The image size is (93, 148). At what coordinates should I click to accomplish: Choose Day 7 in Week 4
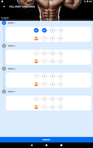[x=44, y=107]
